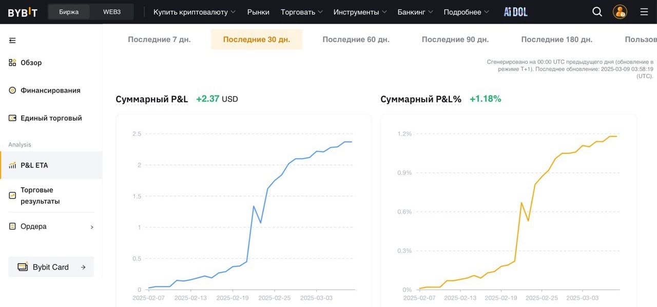Switch to the Биржа mode
This screenshot has width=657, height=307.
[x=69, y=12]
